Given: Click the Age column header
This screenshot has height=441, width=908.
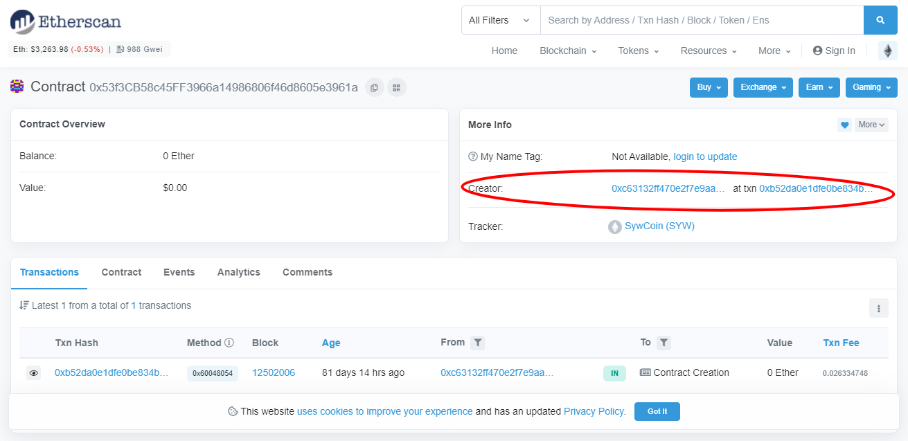Looking at the screenshot, I should [331, 343].
